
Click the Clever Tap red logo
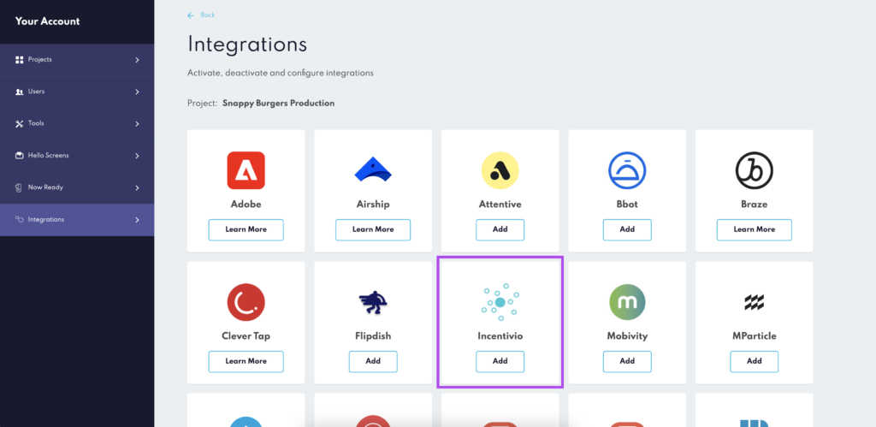pos(246,302)
